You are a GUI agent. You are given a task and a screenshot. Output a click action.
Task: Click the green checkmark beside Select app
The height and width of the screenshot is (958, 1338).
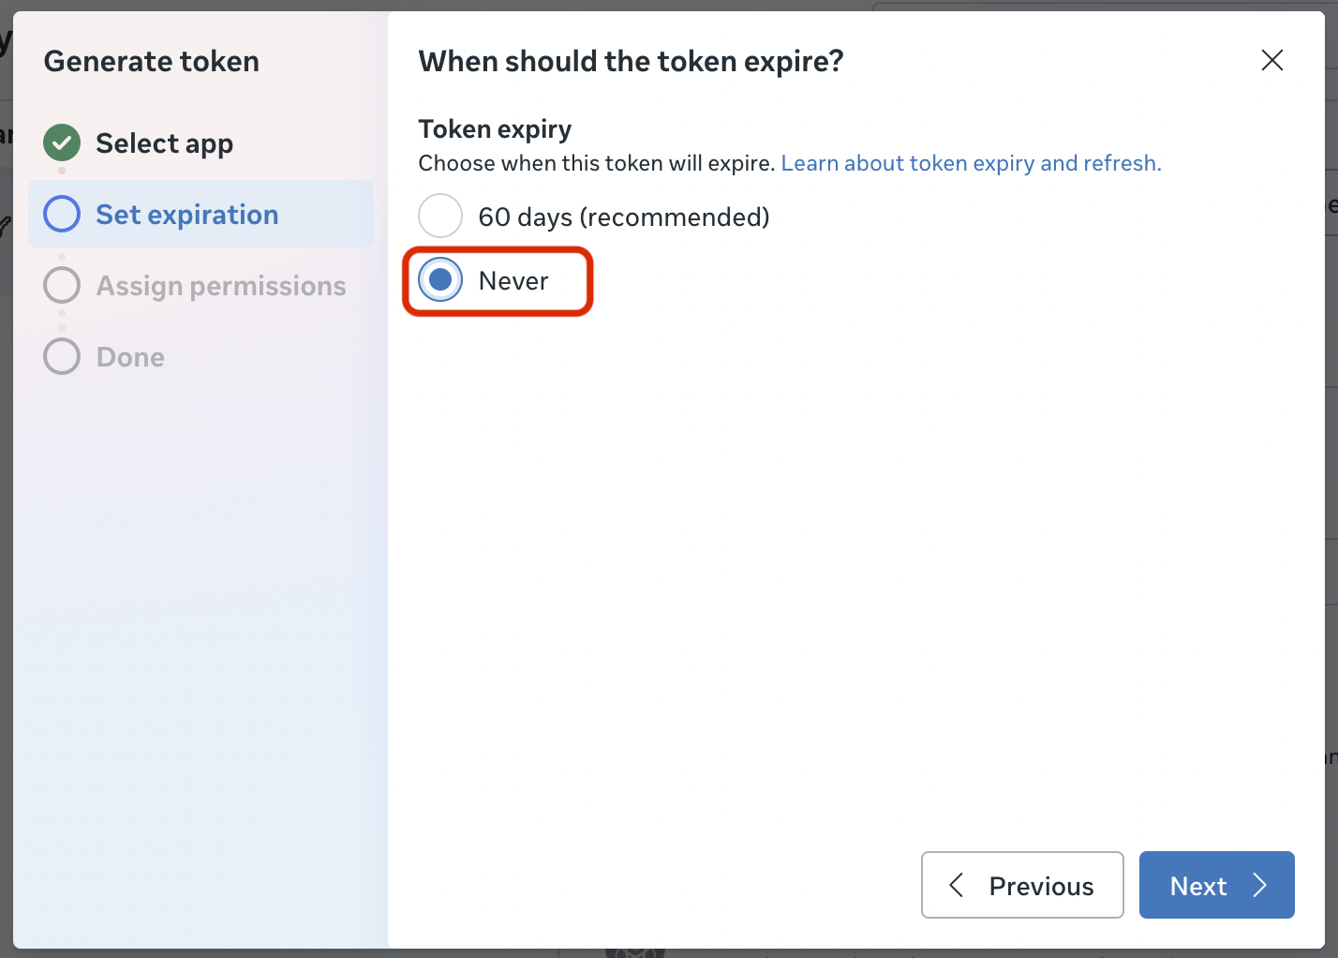click(62, 143)
